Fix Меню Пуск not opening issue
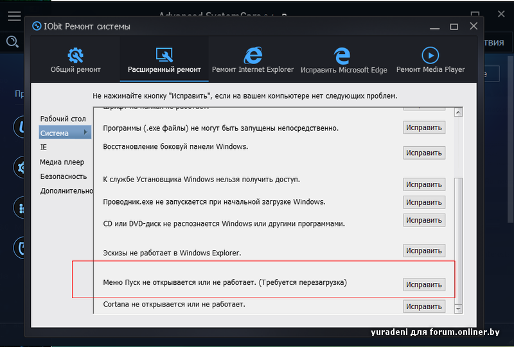The image size is (514, 347). pos(424,285)
